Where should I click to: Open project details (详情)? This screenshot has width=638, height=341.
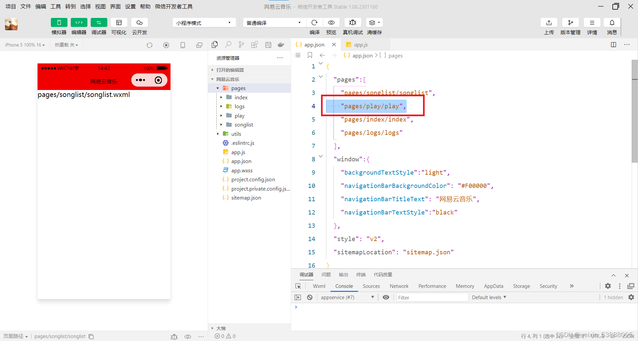tap(592, 23)
